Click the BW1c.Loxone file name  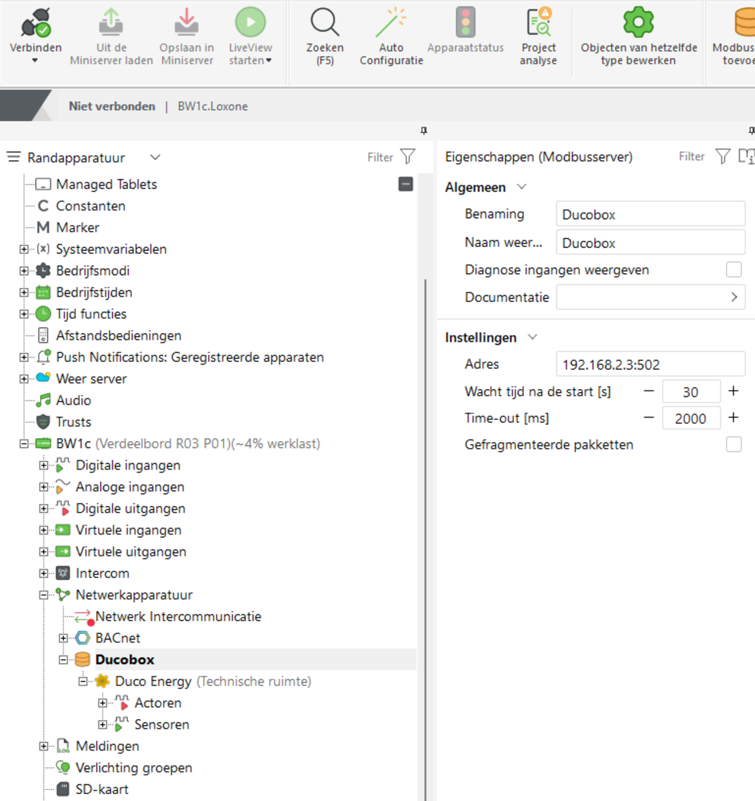(x=213, y=106)
